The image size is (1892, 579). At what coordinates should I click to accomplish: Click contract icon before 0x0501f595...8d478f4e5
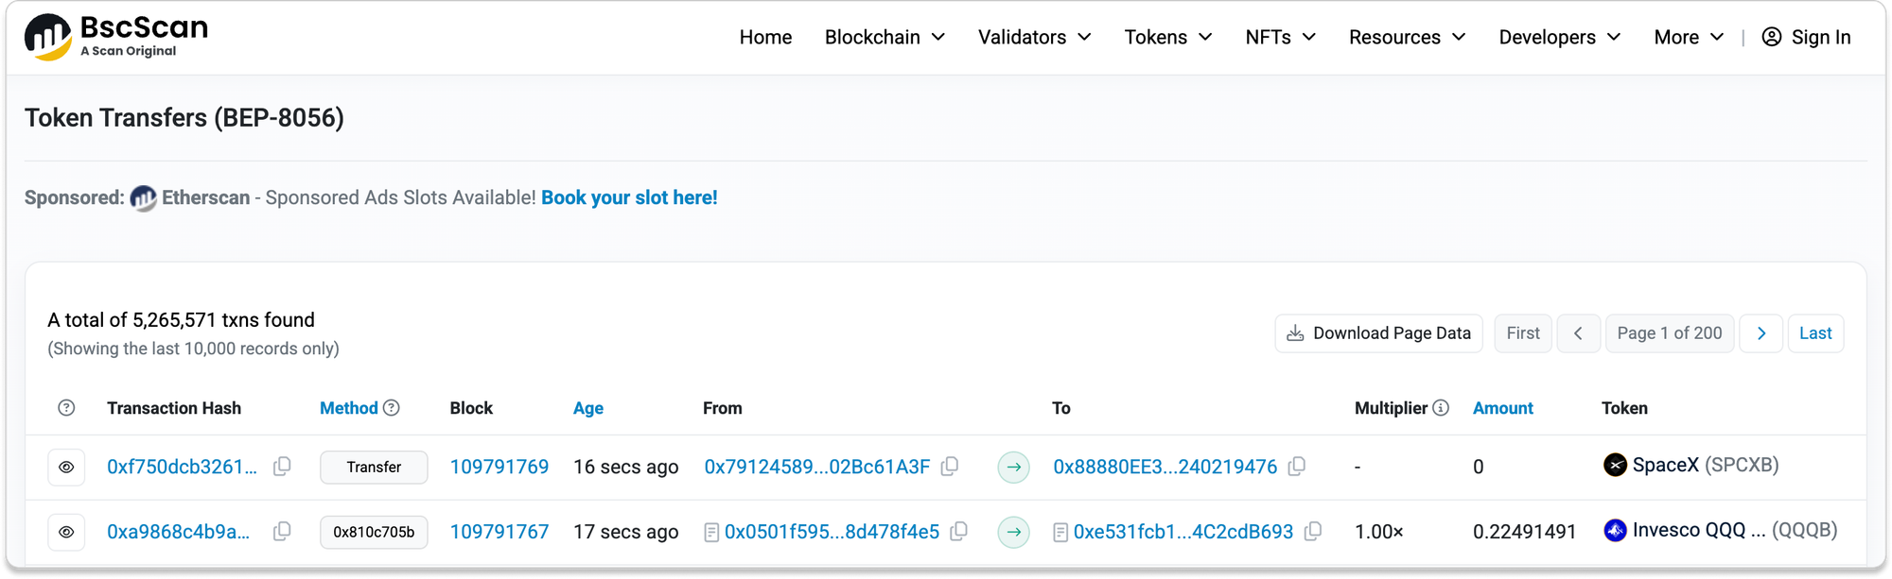711,533
